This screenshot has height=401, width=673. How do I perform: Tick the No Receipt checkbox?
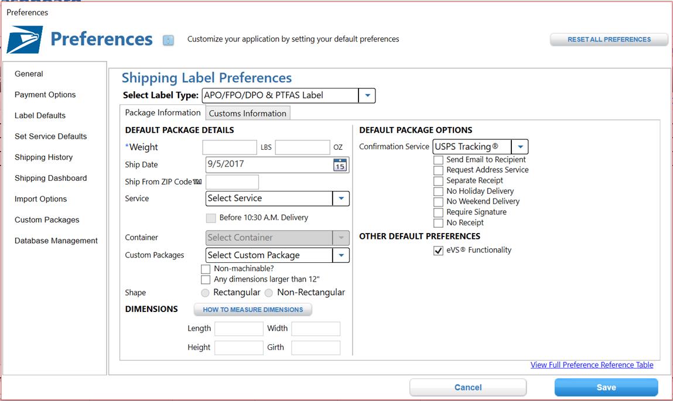pyautogui.click(x=438, y=223)
